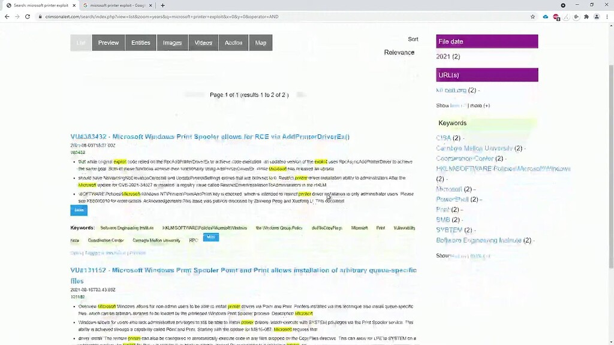Click the browser refresh icon
This screenshot has height=345, width=614.
(28, 17)
